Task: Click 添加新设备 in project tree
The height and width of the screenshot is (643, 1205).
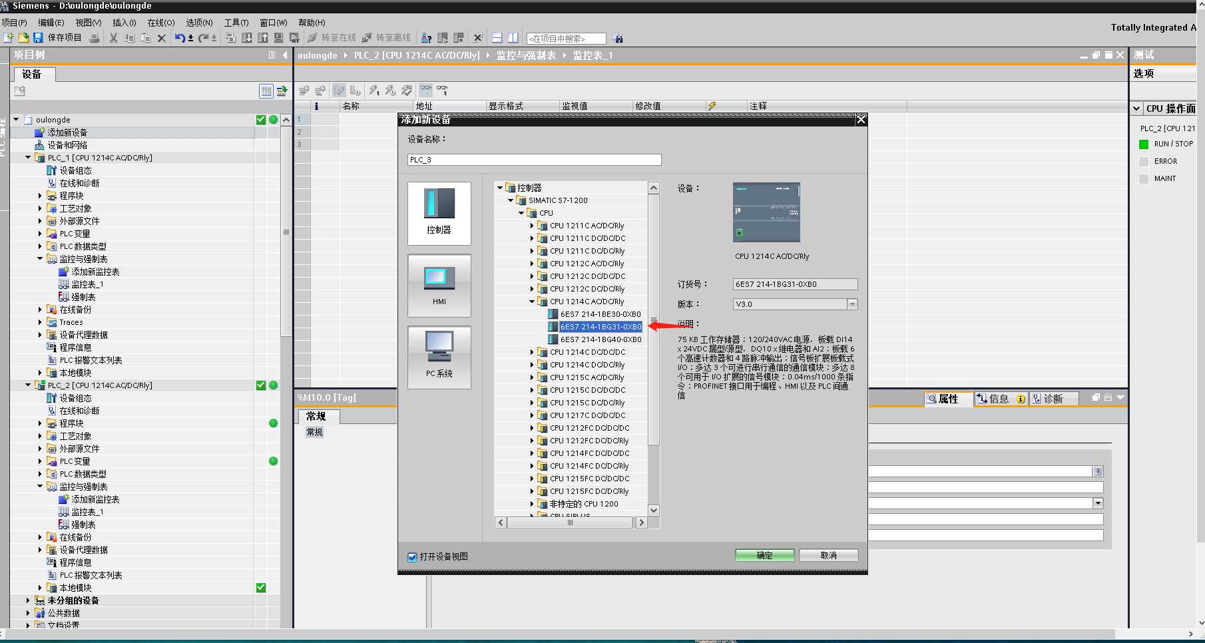Action: pyautogui.click(x=67, y=132)
